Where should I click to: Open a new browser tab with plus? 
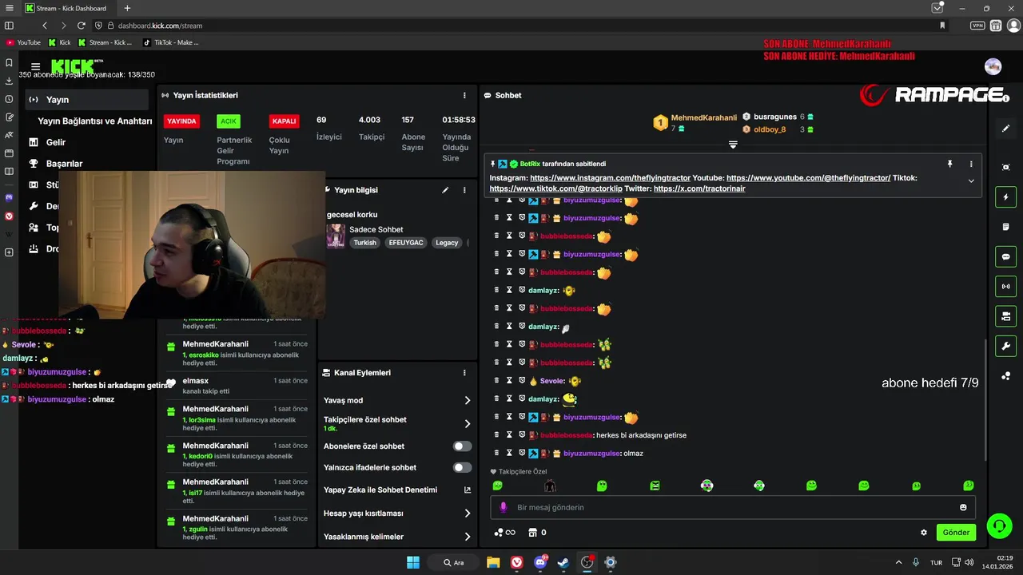click(x=127, y=8)
